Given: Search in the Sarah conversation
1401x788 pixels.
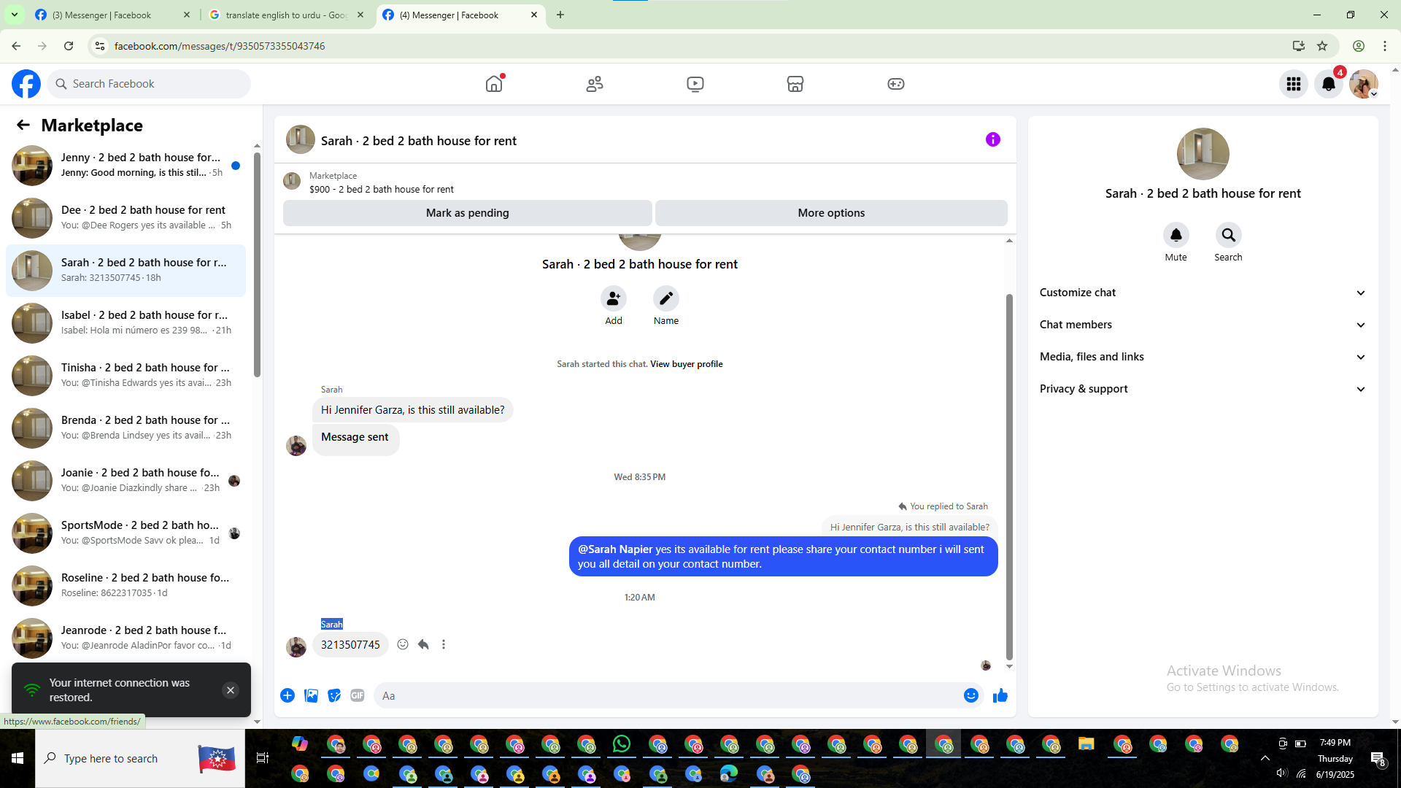Looking at the screenshot, I should [x=1229, y=235].
